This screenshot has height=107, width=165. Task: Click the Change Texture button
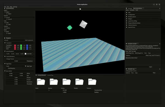[x=10, y=59]
